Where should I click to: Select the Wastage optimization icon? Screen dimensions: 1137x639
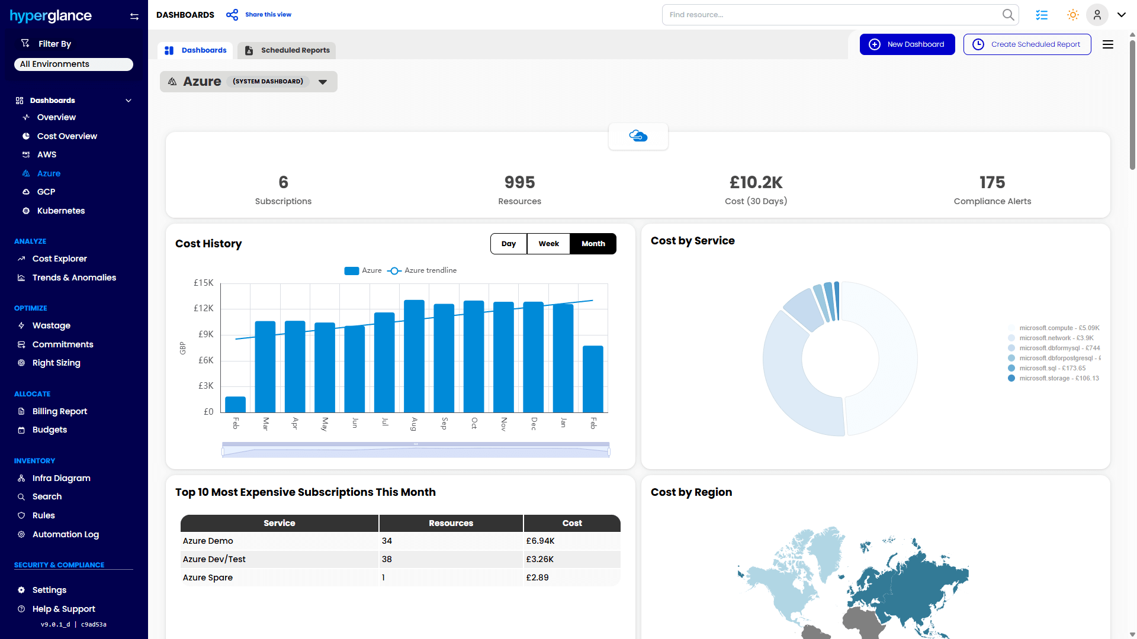21,325
